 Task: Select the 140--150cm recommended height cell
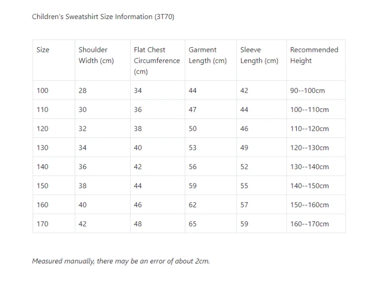coord(310,186)
